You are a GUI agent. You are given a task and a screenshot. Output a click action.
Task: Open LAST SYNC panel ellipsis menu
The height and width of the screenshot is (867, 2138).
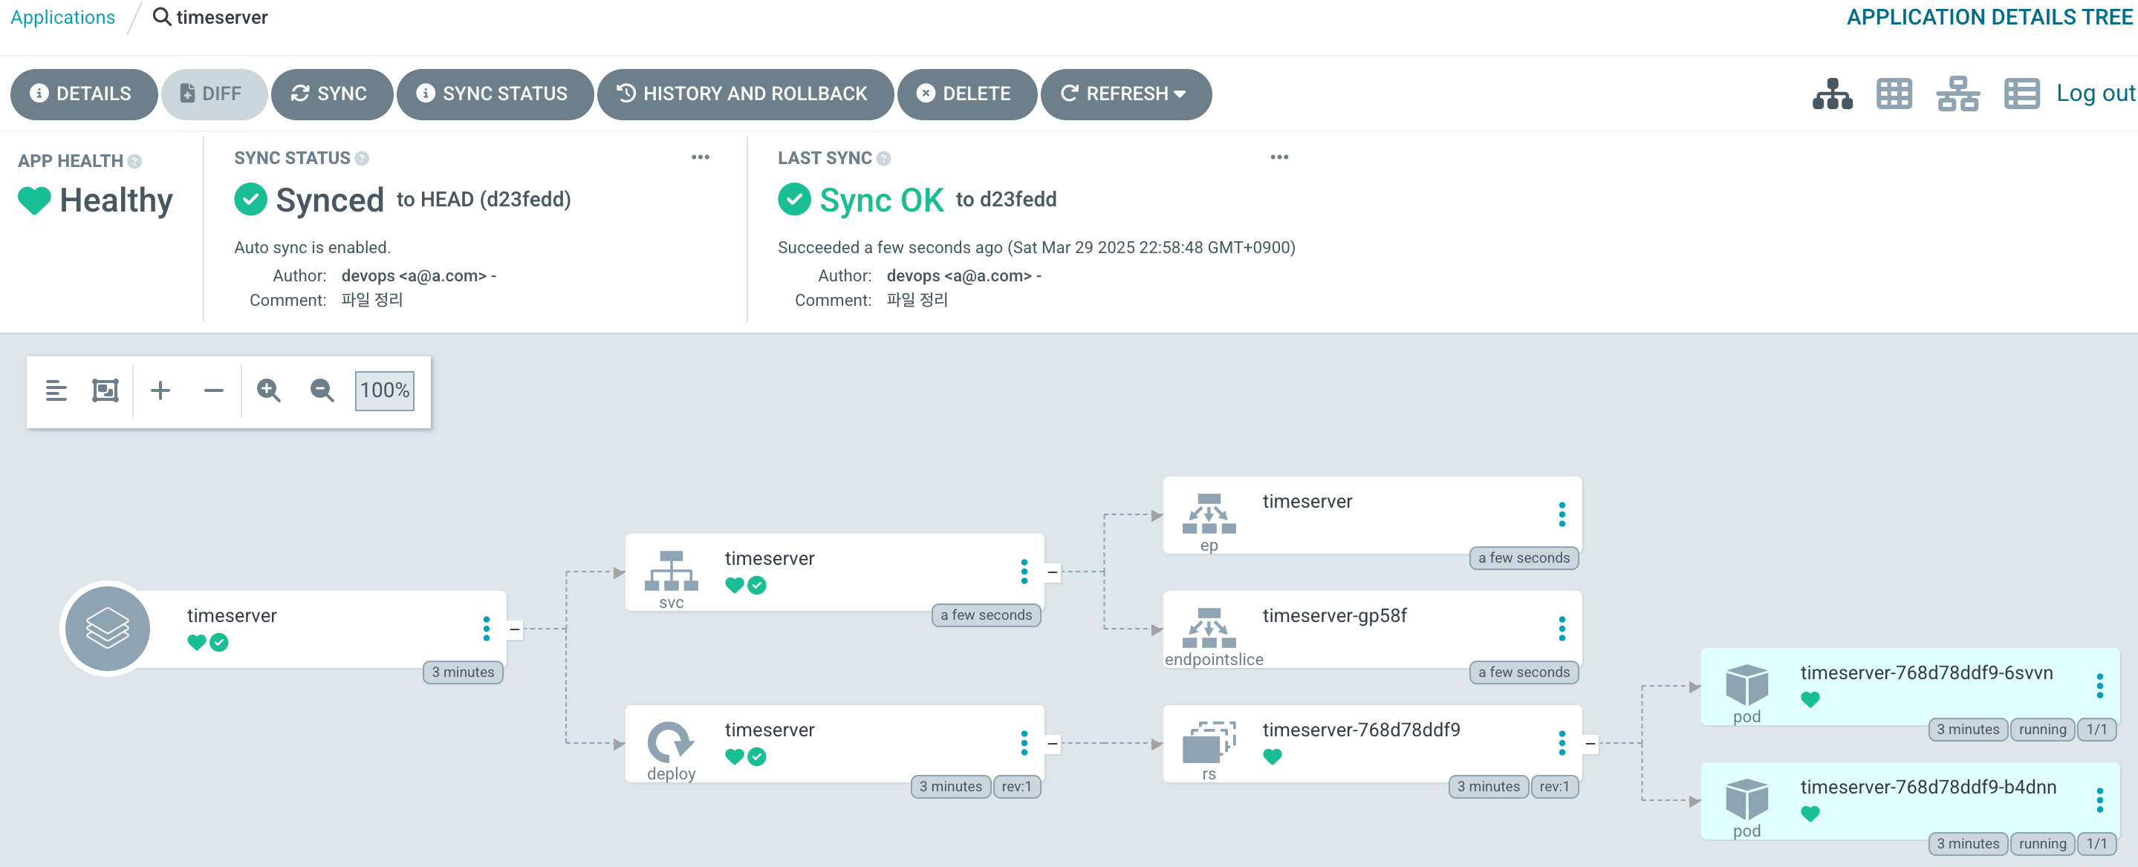(x=1279, y=157)
